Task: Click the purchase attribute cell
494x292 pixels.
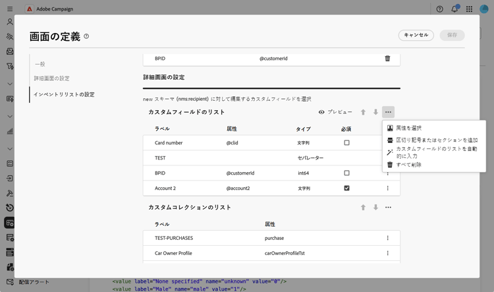Action: point(274,238)
